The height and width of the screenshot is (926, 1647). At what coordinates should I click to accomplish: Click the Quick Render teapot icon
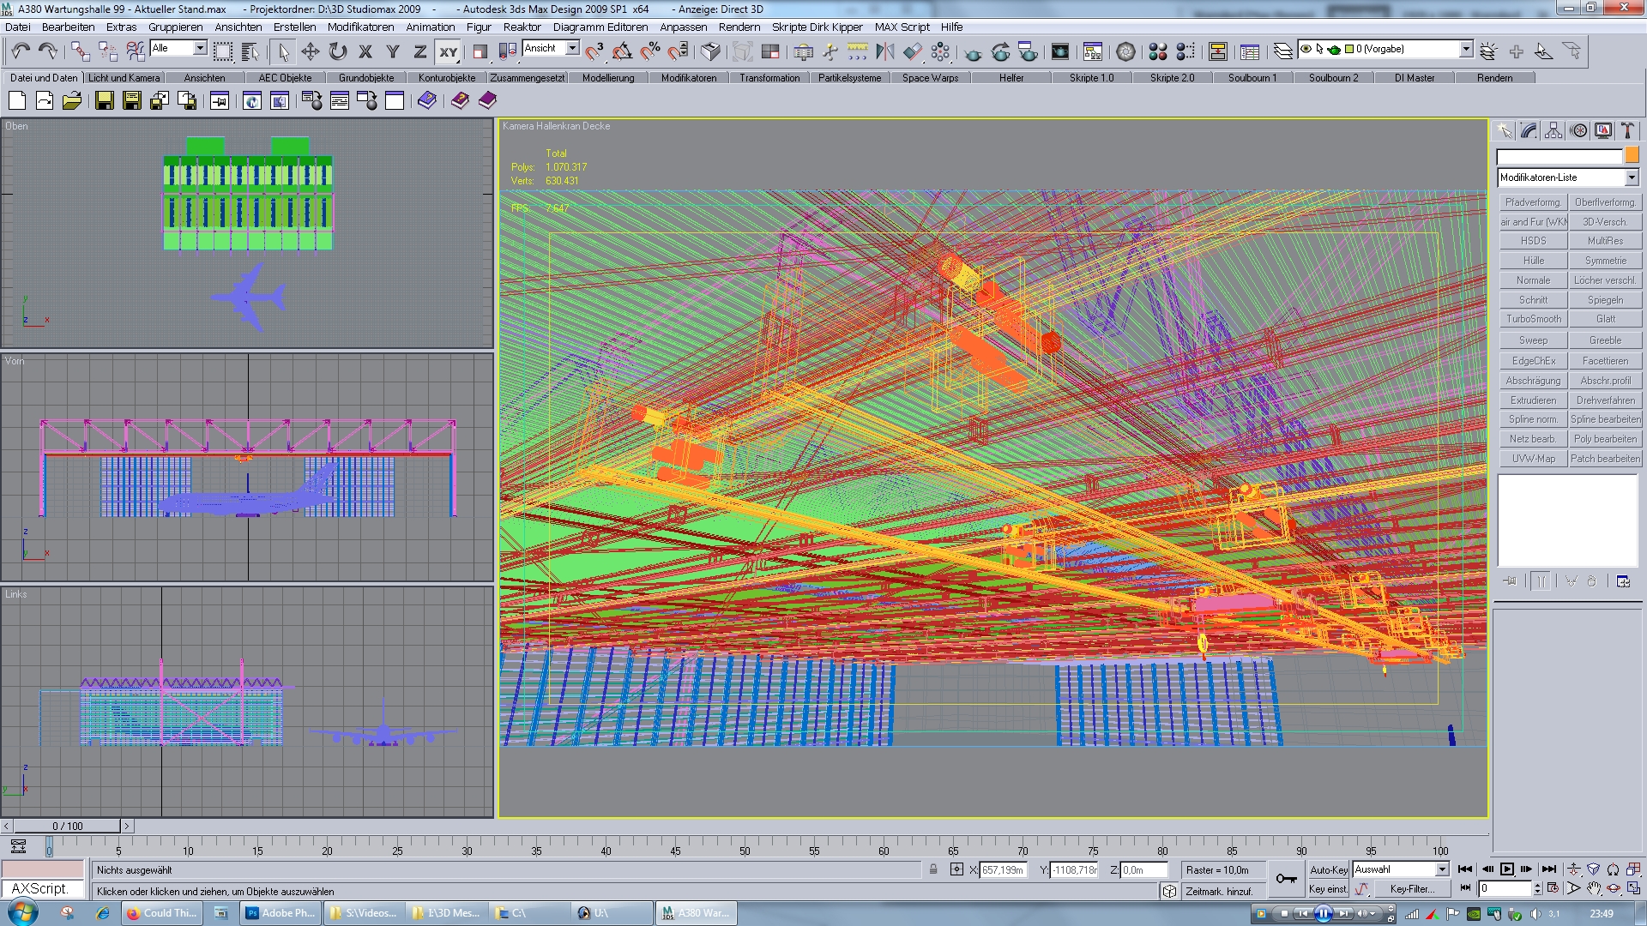coord(973,53)
